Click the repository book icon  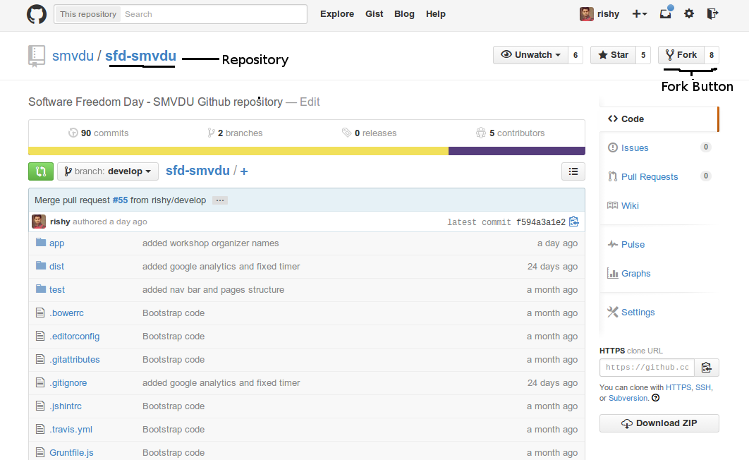click(x=36, y=56)
